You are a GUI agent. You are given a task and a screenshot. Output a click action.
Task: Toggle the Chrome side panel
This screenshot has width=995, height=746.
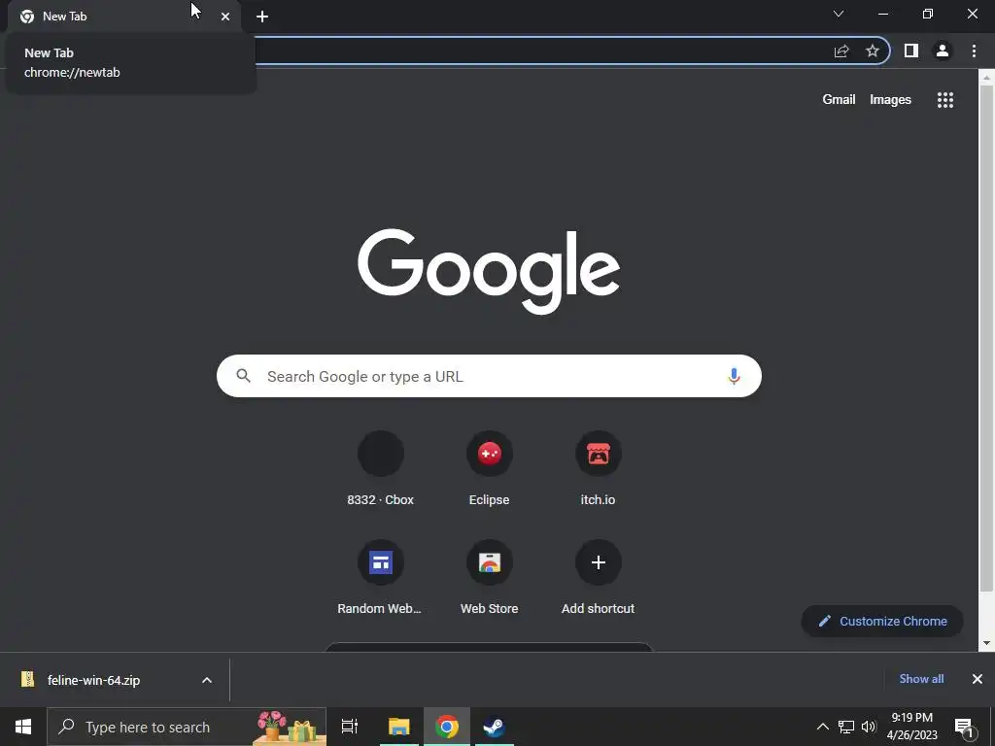tap(911, 51)
